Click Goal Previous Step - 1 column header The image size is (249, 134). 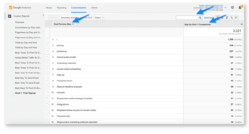coord(64,24)
